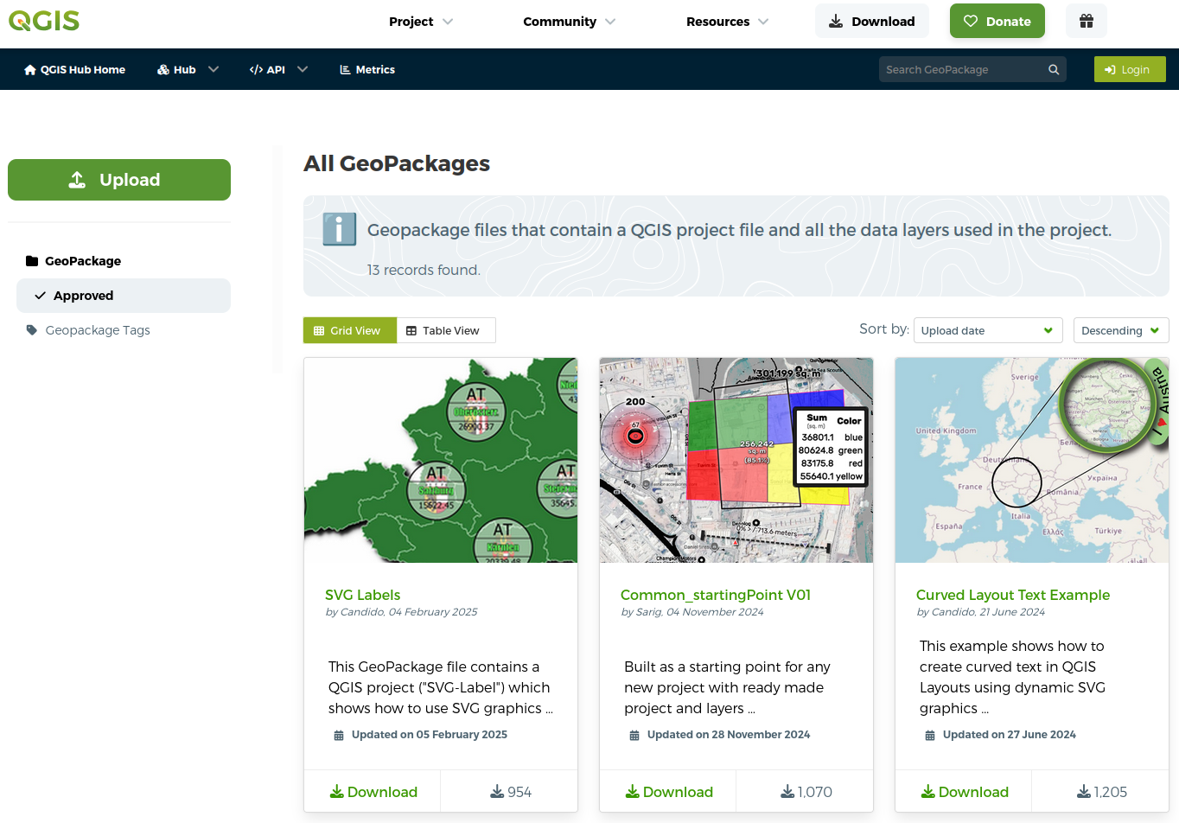Expand the Project chevron arrow
The width and height of the screenshot is (1179, 823).
[x=448, y=22]
